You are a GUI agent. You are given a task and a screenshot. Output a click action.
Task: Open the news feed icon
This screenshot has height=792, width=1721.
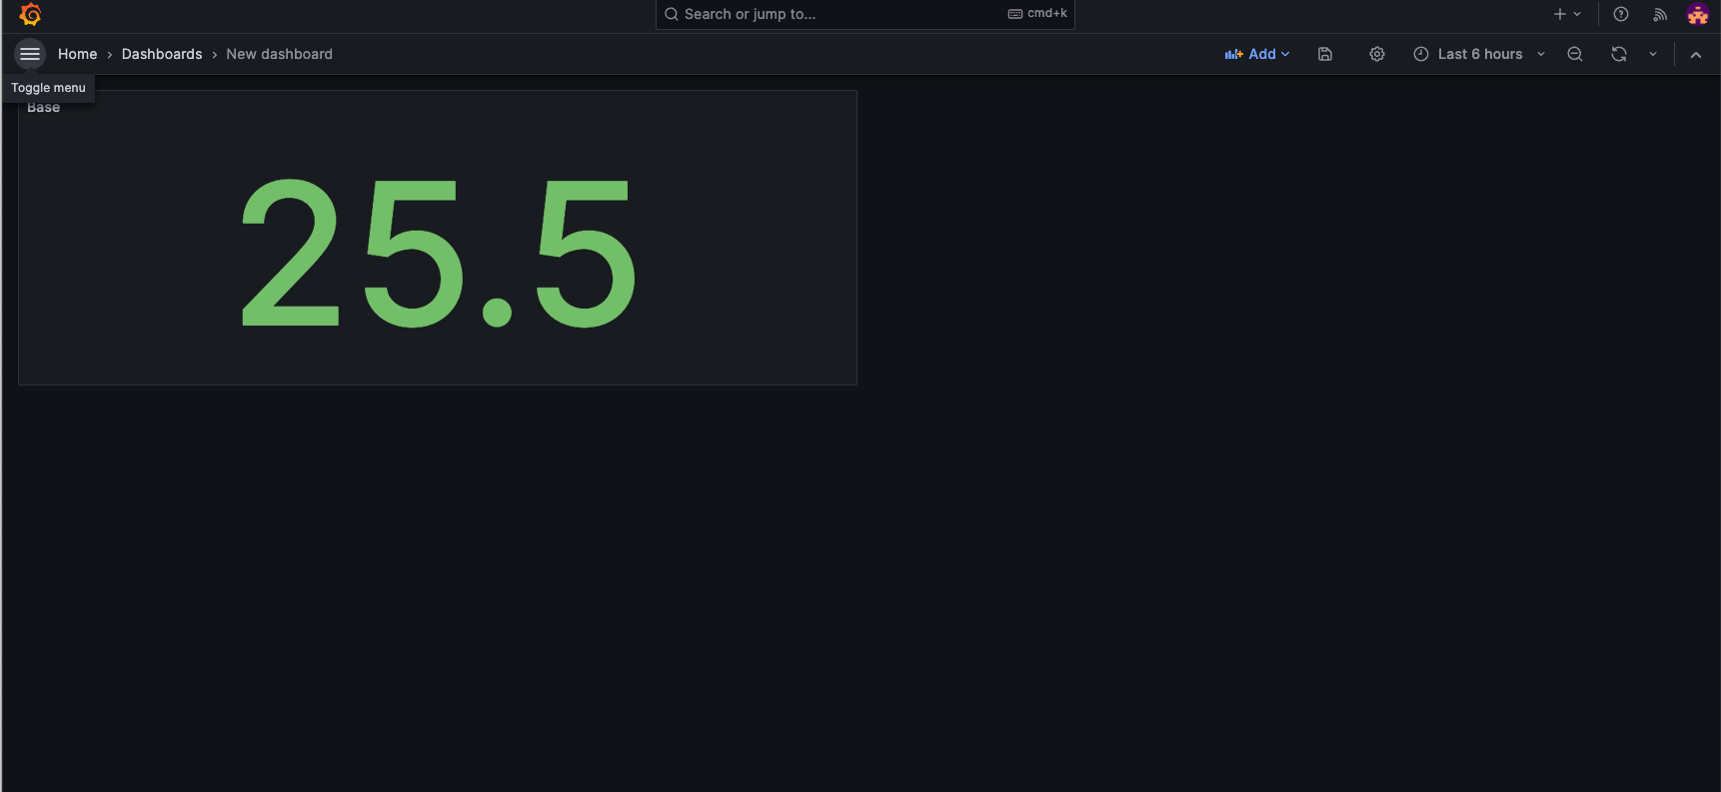pos(1660,14)
